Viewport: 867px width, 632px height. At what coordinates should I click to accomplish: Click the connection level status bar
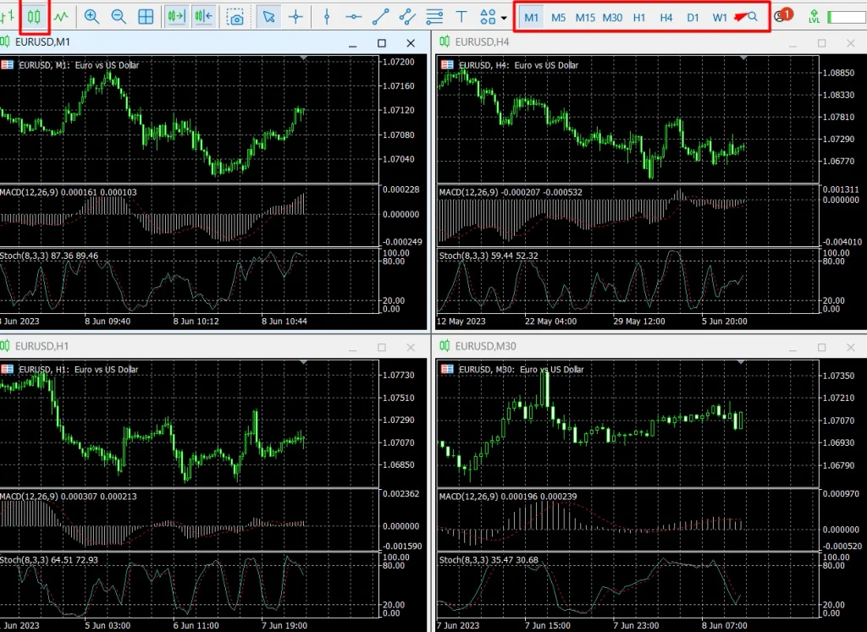pos(847,17)
